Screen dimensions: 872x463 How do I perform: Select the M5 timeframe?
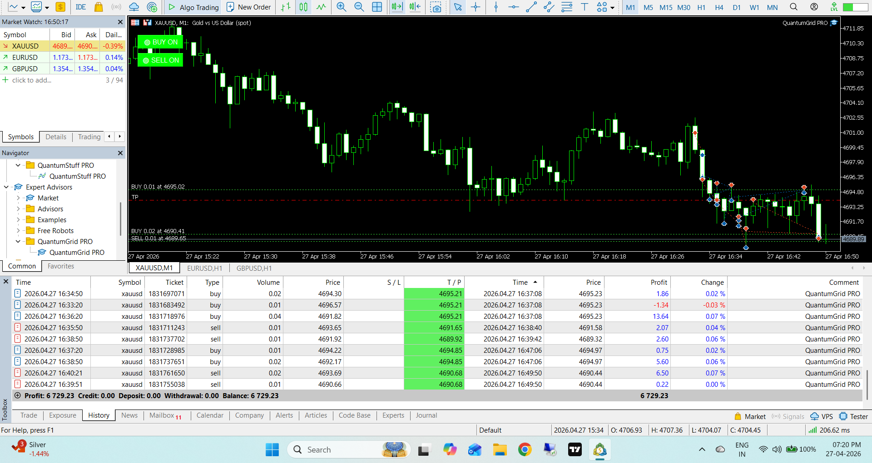click(648, 7)
